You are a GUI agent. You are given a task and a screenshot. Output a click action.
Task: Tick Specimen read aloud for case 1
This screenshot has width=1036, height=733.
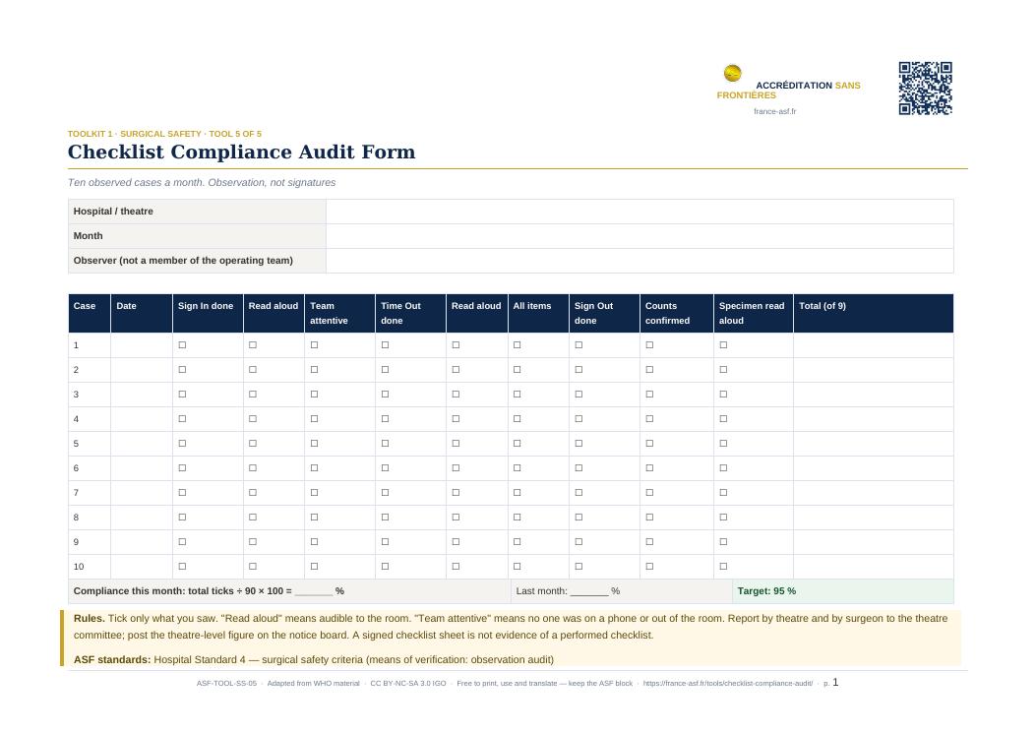[x=723, y=345]
